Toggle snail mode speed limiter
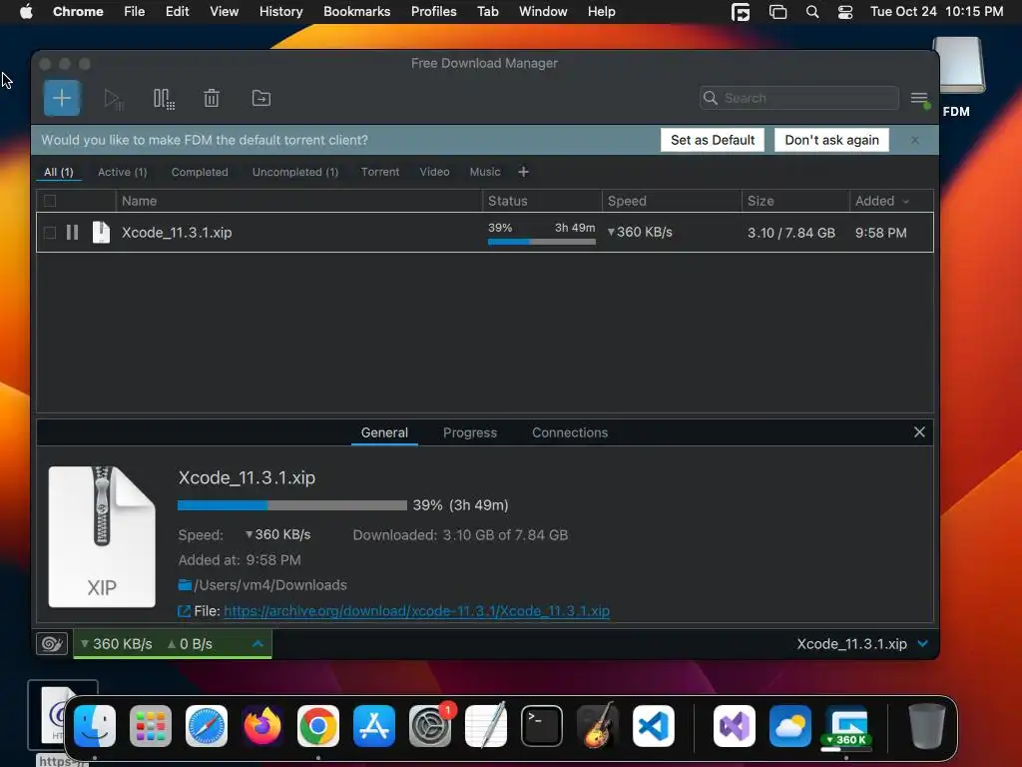Screen dimensions: 1022x767 [x=52, y=644]
